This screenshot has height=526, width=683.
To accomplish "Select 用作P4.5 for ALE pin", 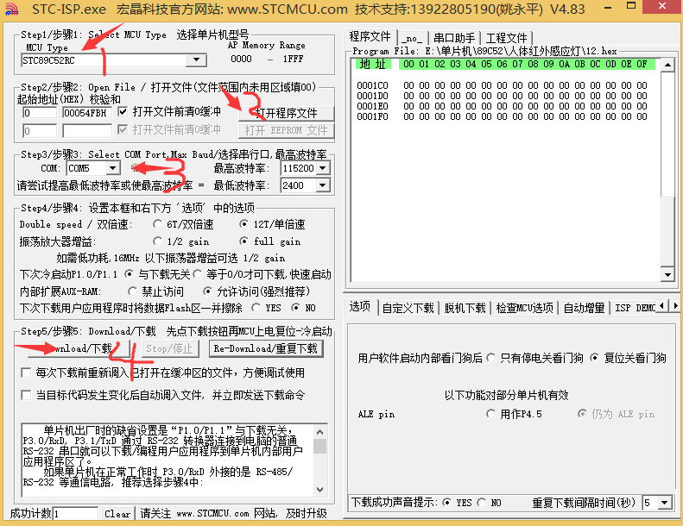I will click(x=491, y=414).
